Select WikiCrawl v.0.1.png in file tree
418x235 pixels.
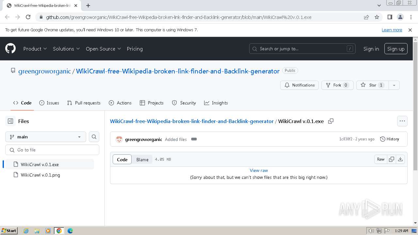[x=50, y=175]
